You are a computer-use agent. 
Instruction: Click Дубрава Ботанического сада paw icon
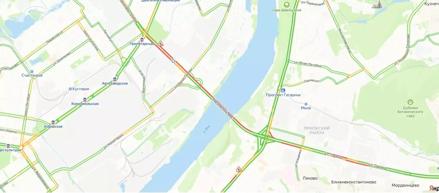pos(410,102)
